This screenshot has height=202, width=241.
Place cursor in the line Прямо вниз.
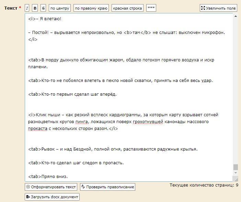(54, 177)
